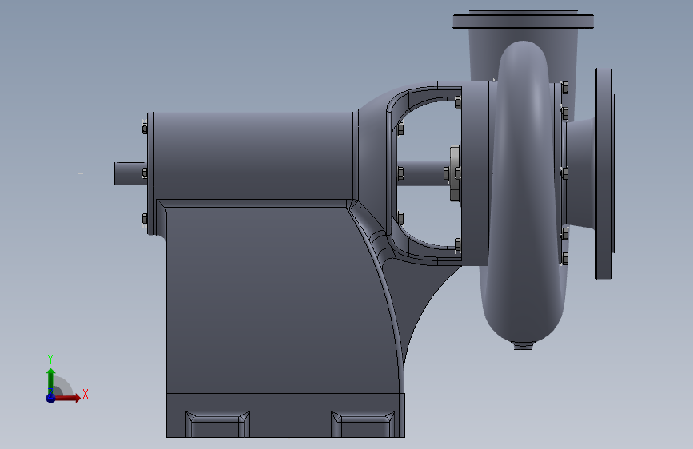Select the drain plug under the volute

click(524, 345)
